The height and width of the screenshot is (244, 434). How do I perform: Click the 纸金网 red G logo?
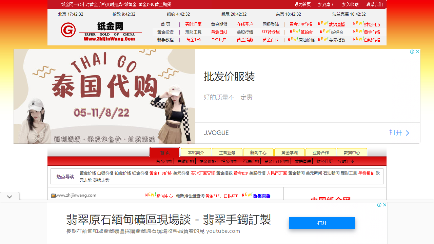[x=68, y=30]
